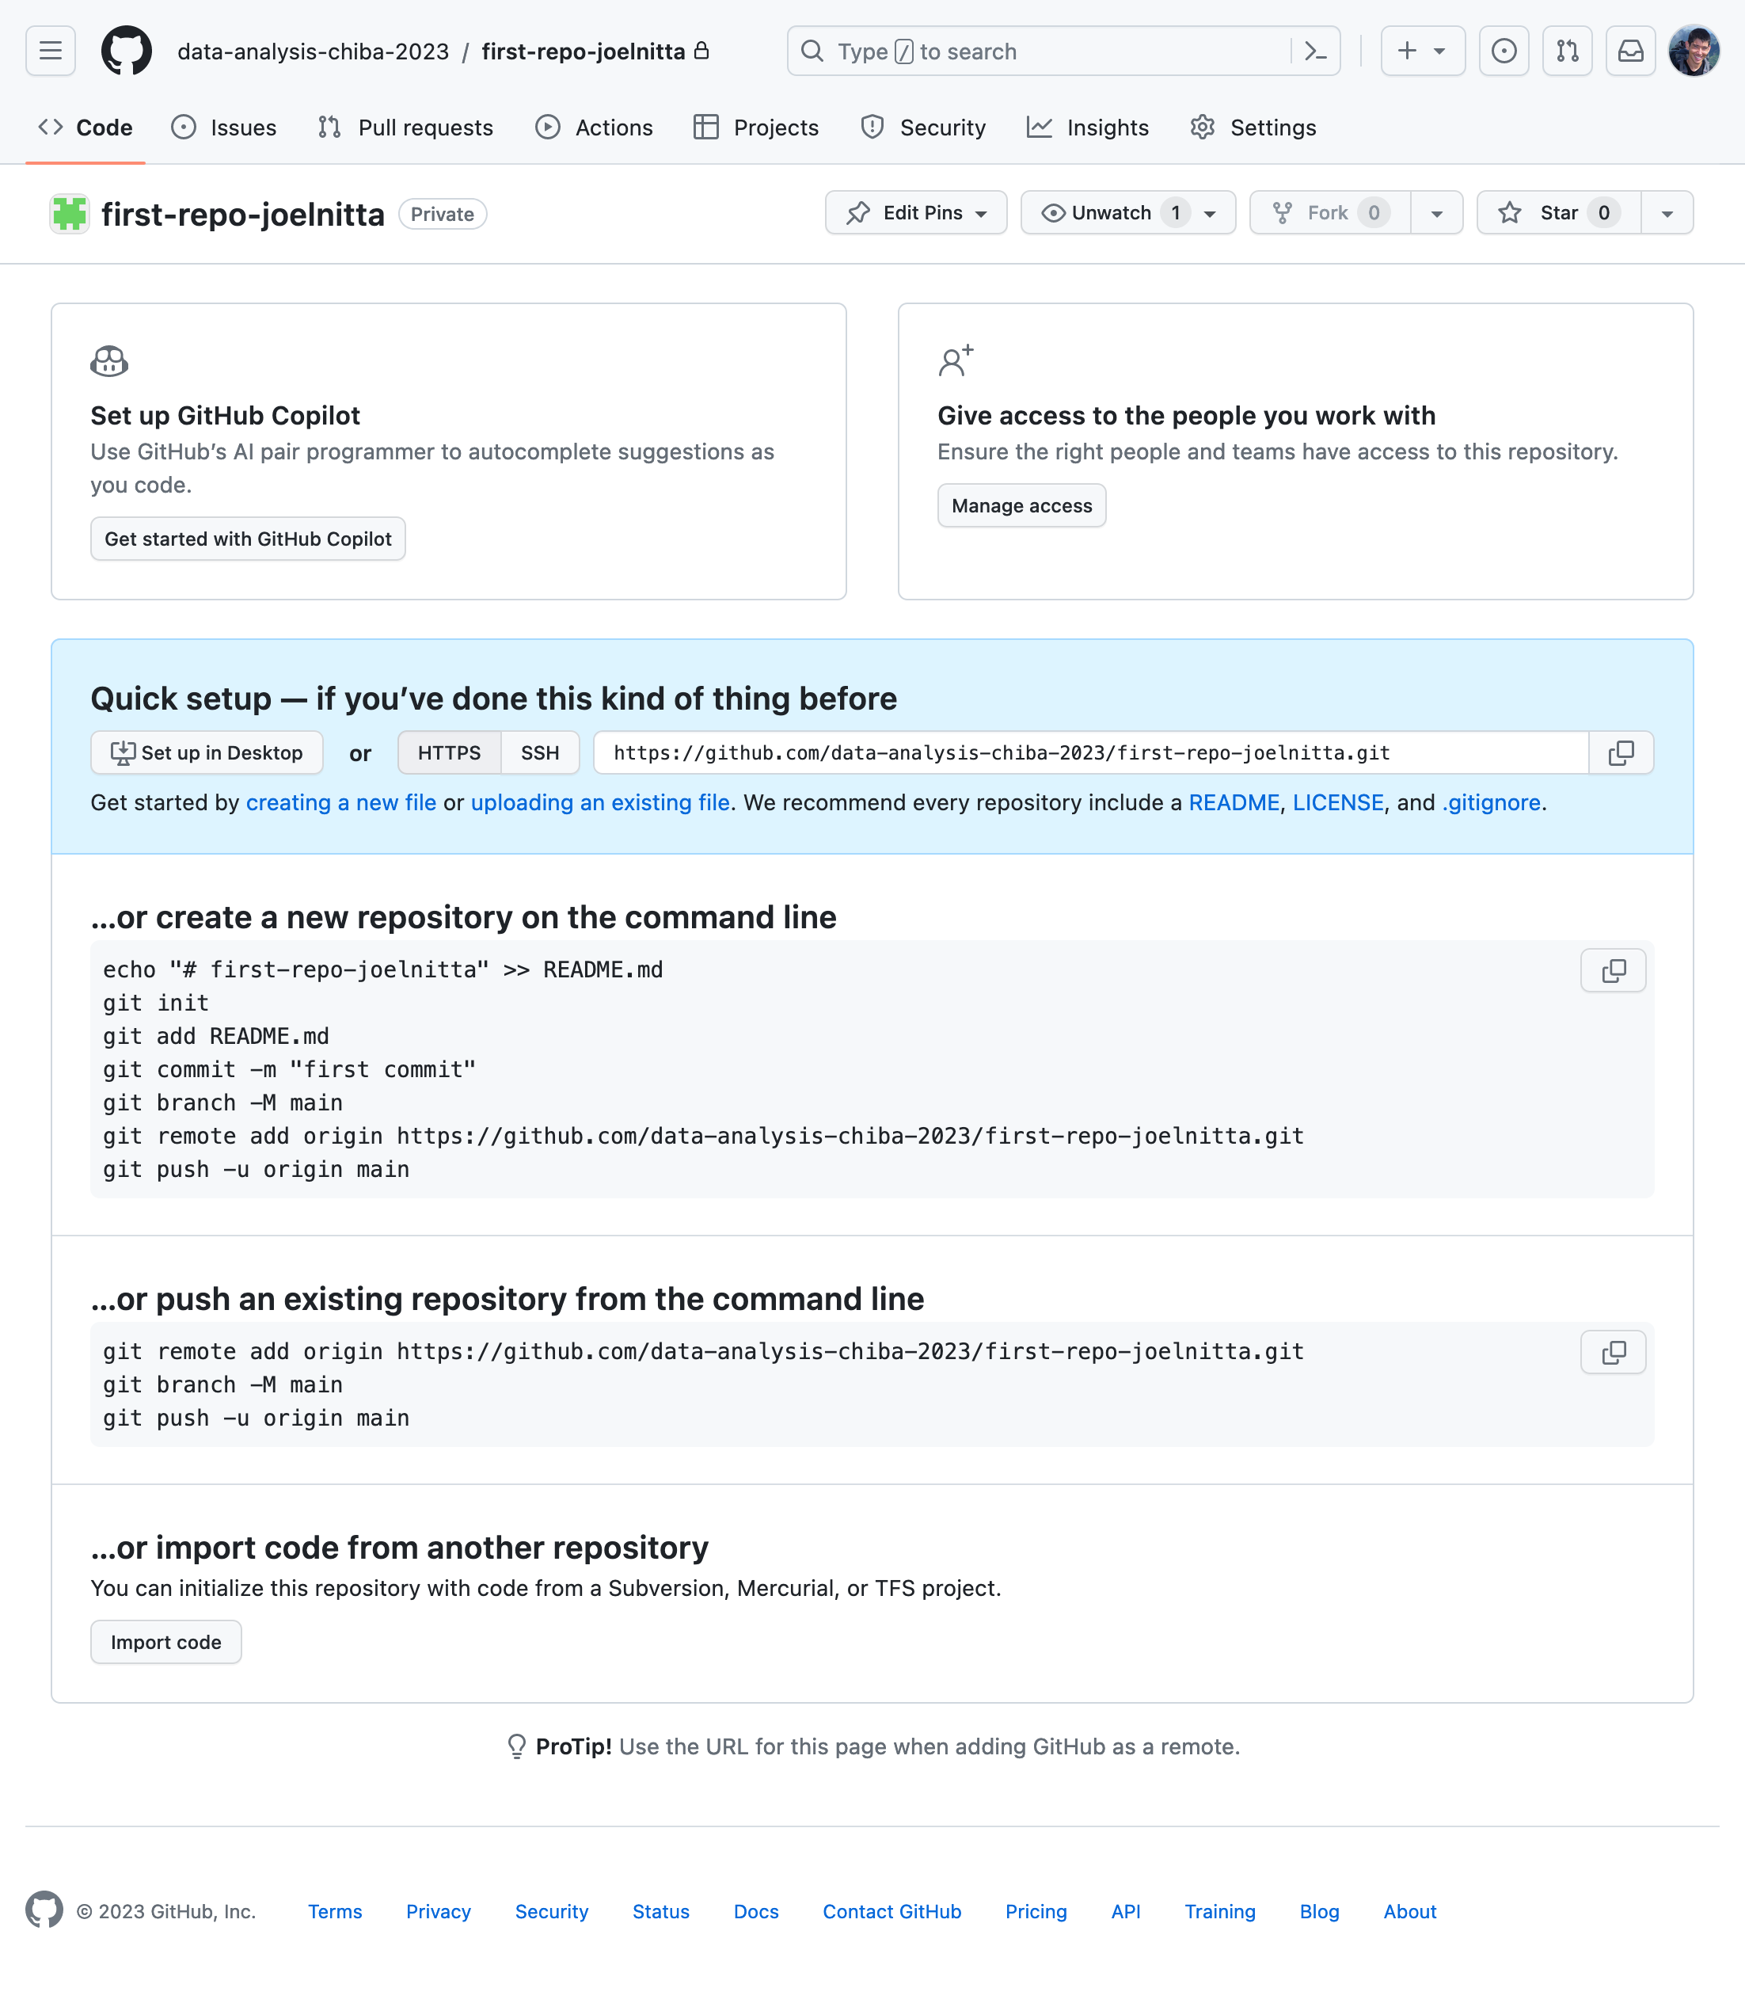1745x2007 pixels.
Task: Go to the repository Settings tab
Action: (1253, 128)
